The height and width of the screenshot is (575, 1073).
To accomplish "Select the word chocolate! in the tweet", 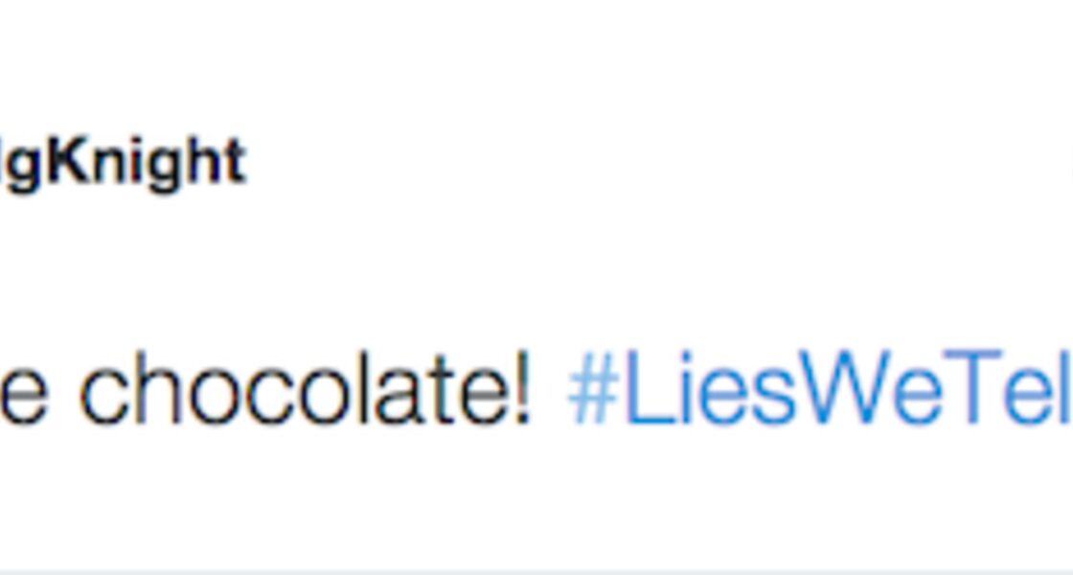I will point(306,389).
